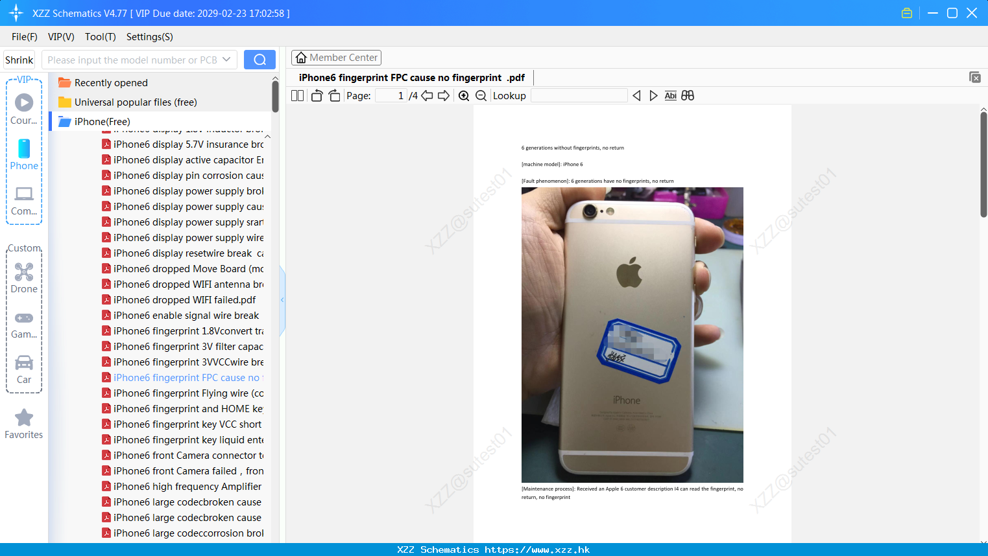Image resolution: width=988 pixels, height=556 pixels.
Task: Open Universal popular files (free) folder
Action: (x=128, y=102)
